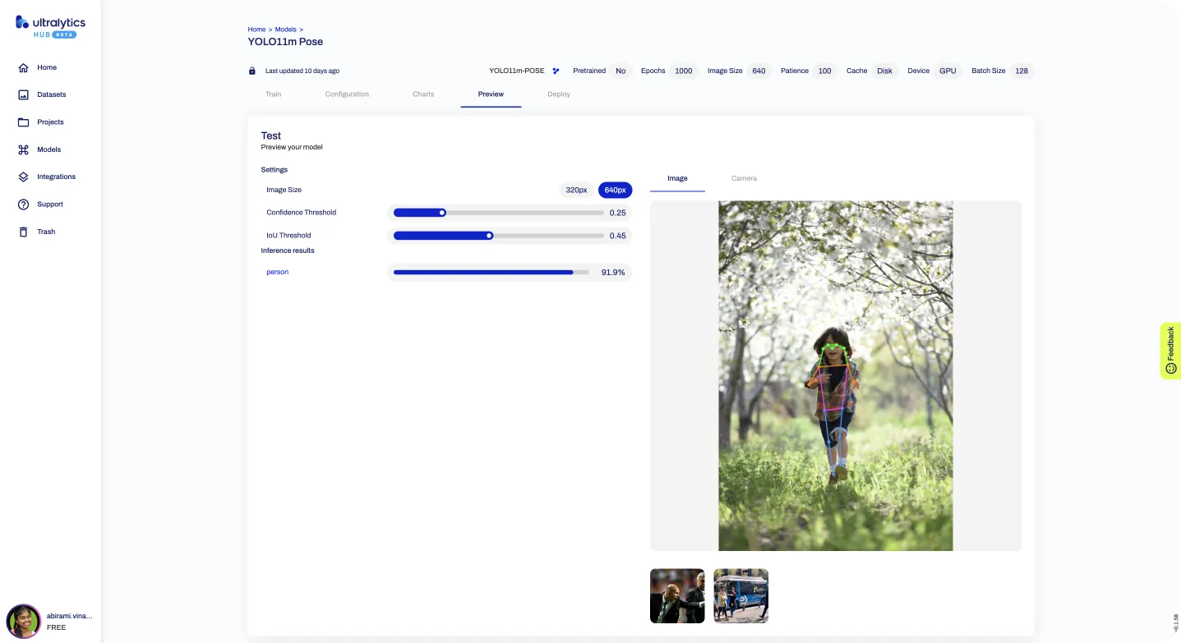Click the Batch Size 128 value chip

pos(1022,71)
